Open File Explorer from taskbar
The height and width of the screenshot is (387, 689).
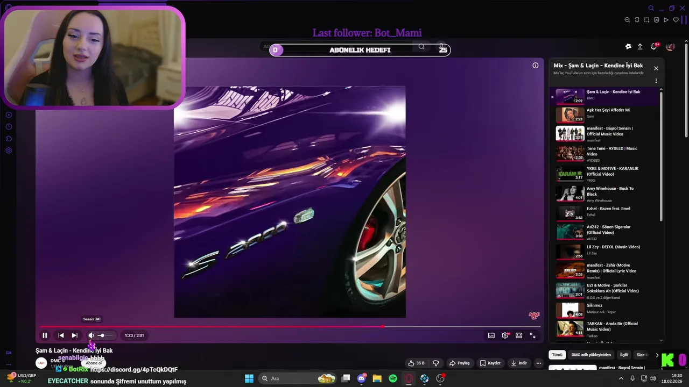pos(377,378)
